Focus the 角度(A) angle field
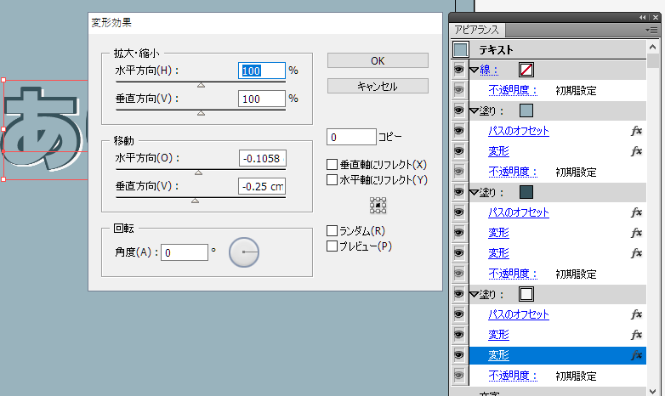 [185, 252]
